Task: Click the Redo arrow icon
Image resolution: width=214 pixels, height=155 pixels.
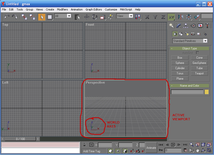Action: [x=14, y=17]
